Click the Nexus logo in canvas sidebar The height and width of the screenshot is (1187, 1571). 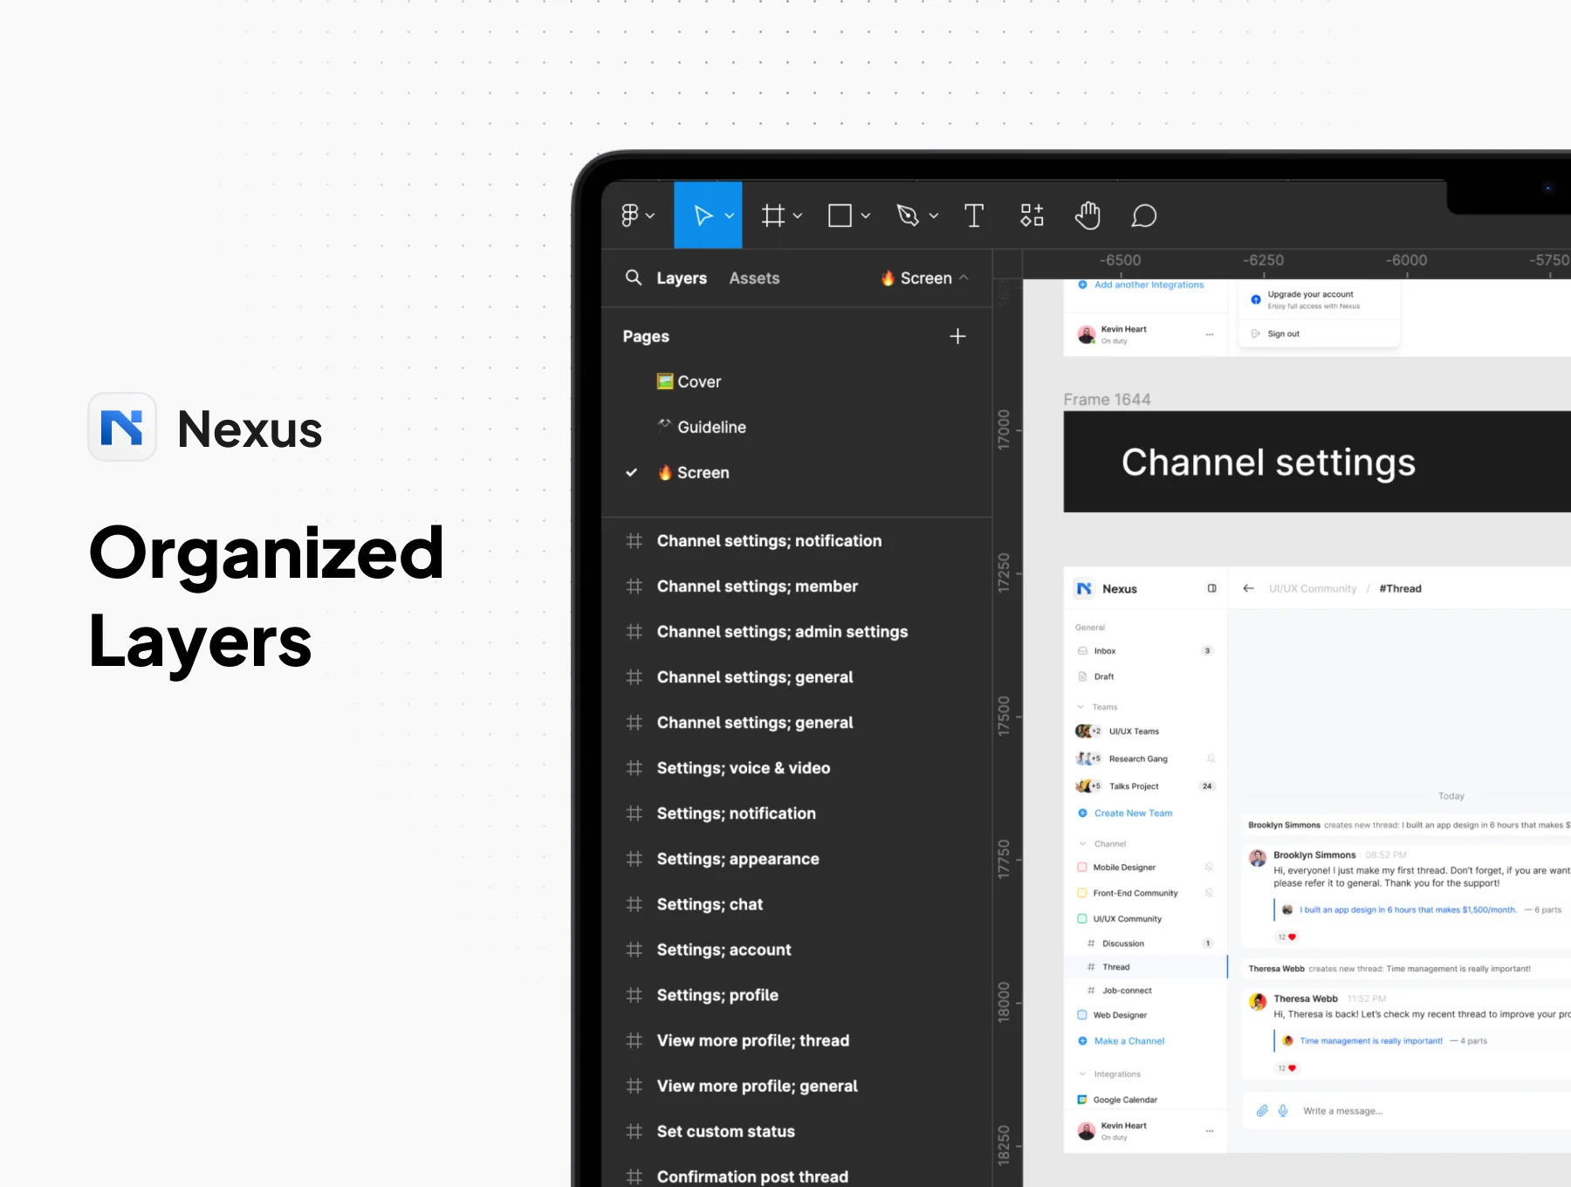tap(1084, 589)
